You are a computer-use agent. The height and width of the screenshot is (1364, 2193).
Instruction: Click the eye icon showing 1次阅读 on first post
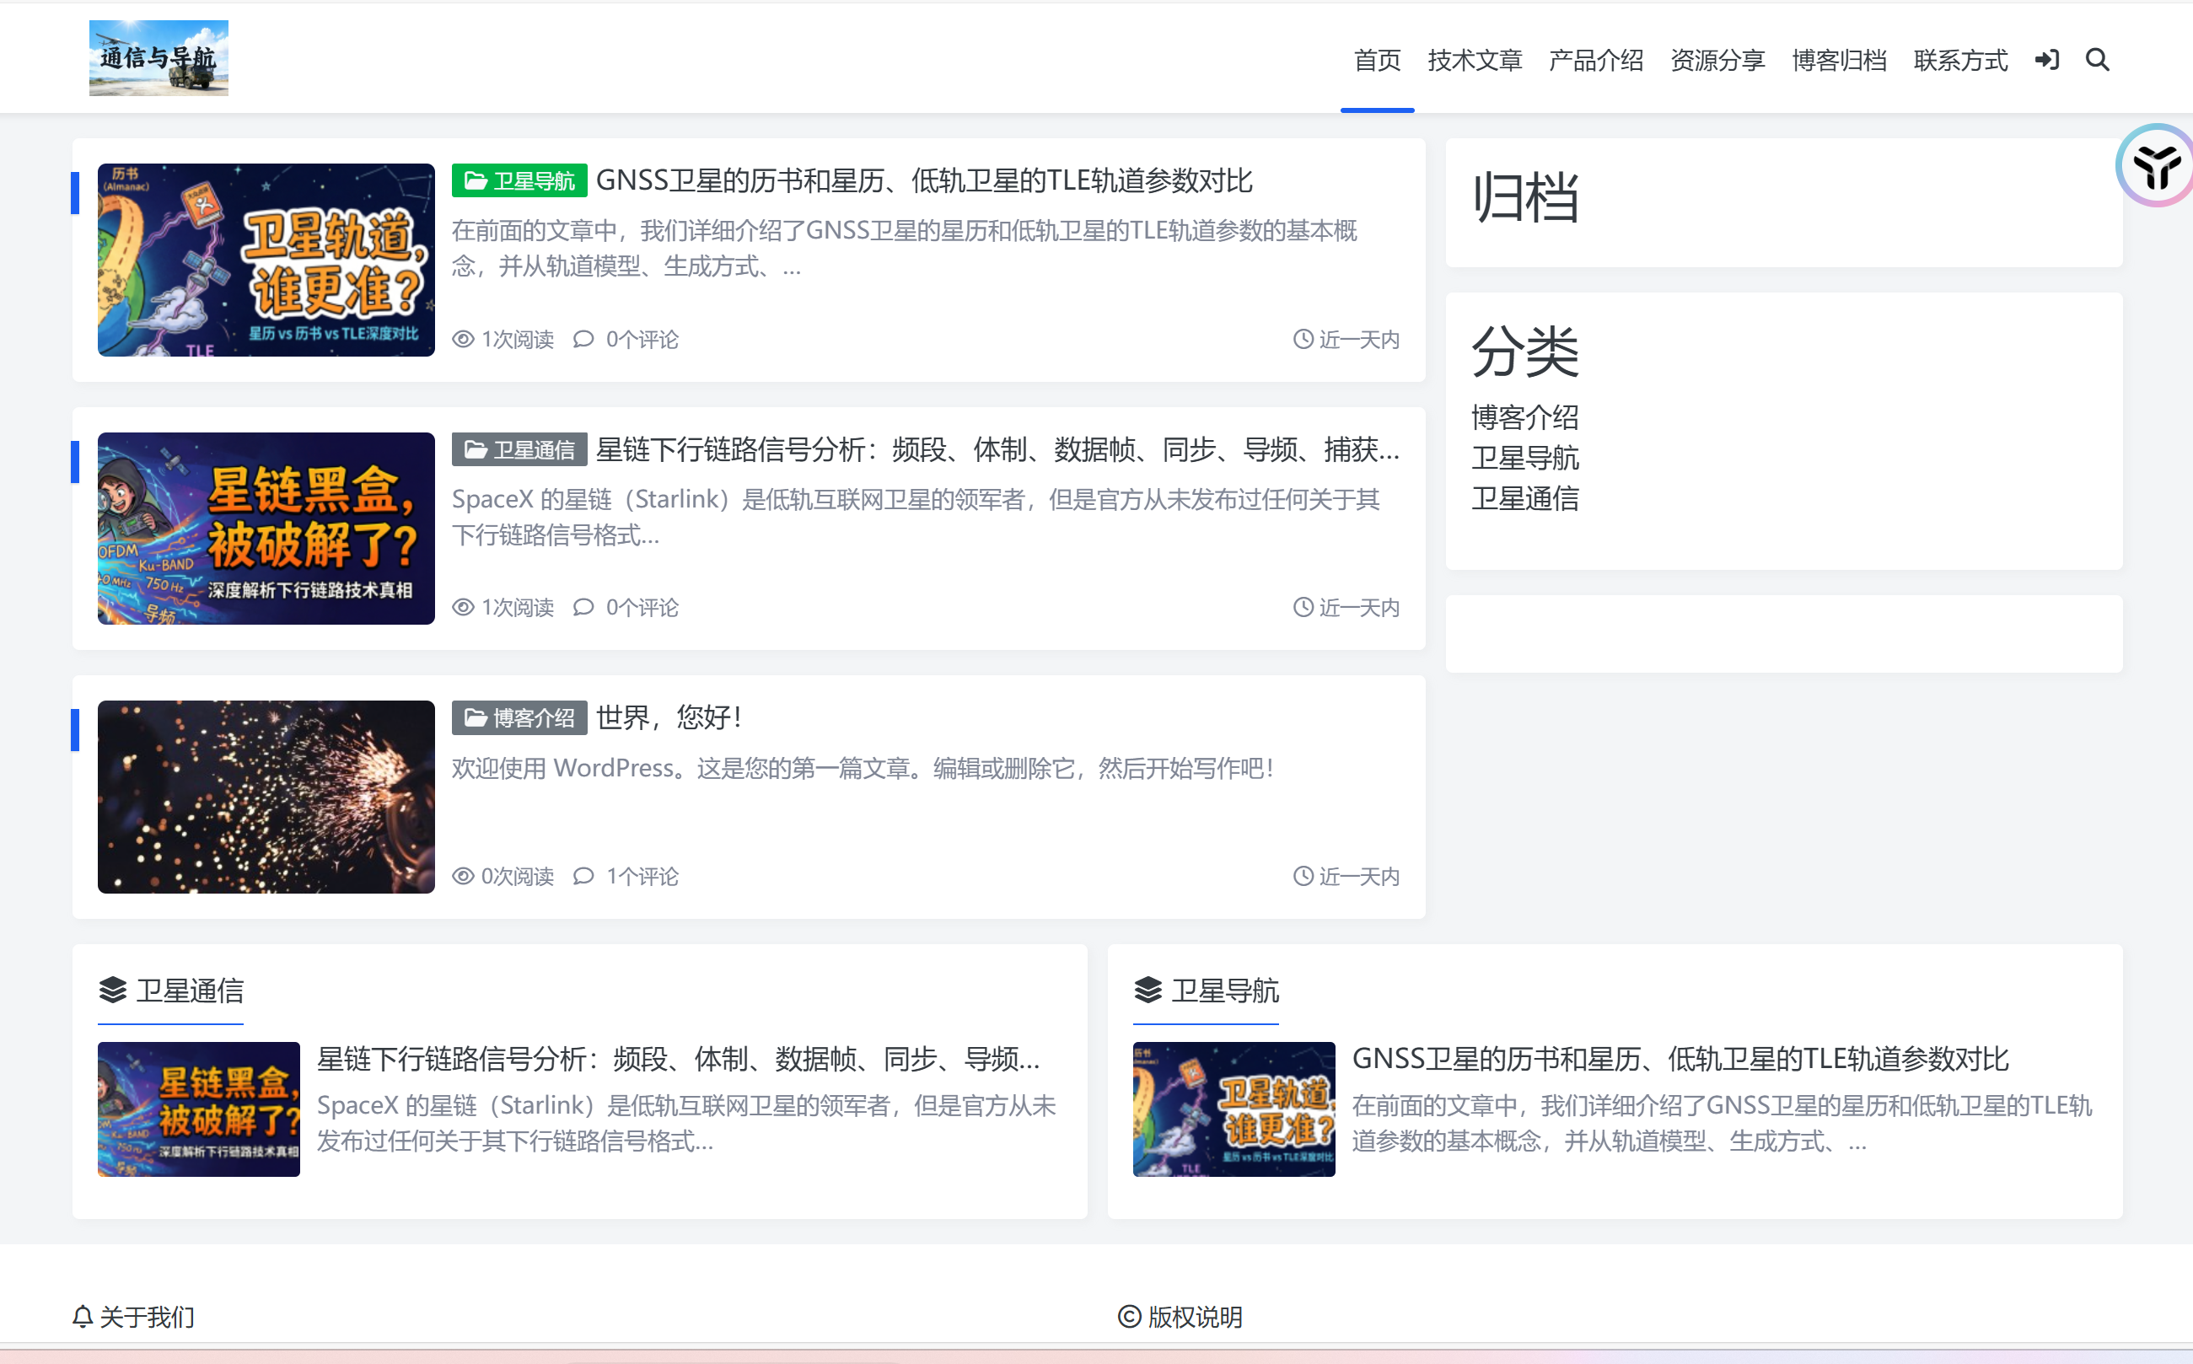(463, 339)
